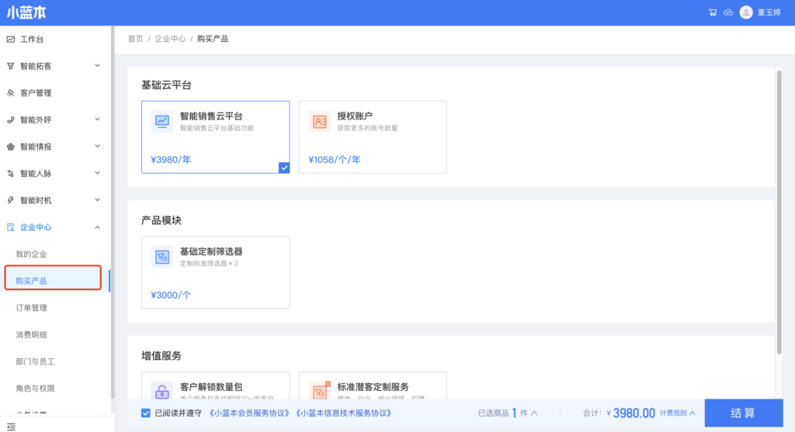
Task: Uncheck the 已阅读并遵守 agreement checkbox
Action: 146,413
